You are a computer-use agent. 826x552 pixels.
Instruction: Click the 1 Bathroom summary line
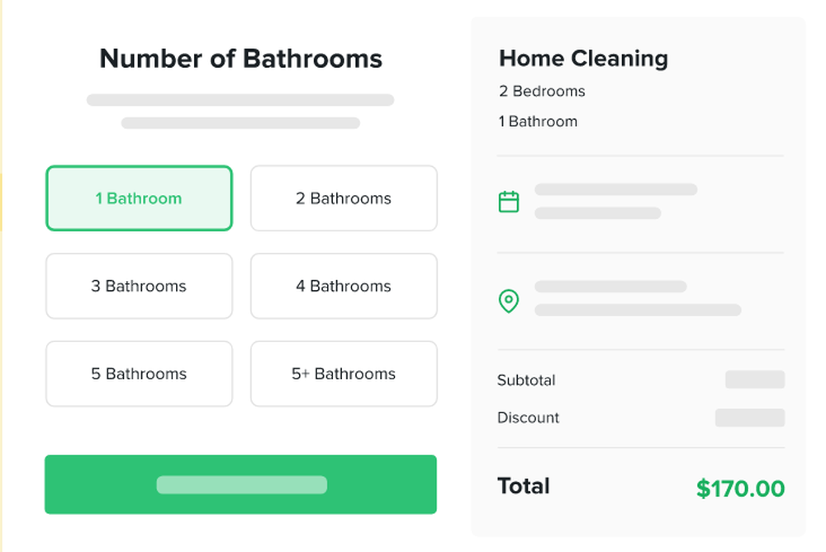pos(538,121)
